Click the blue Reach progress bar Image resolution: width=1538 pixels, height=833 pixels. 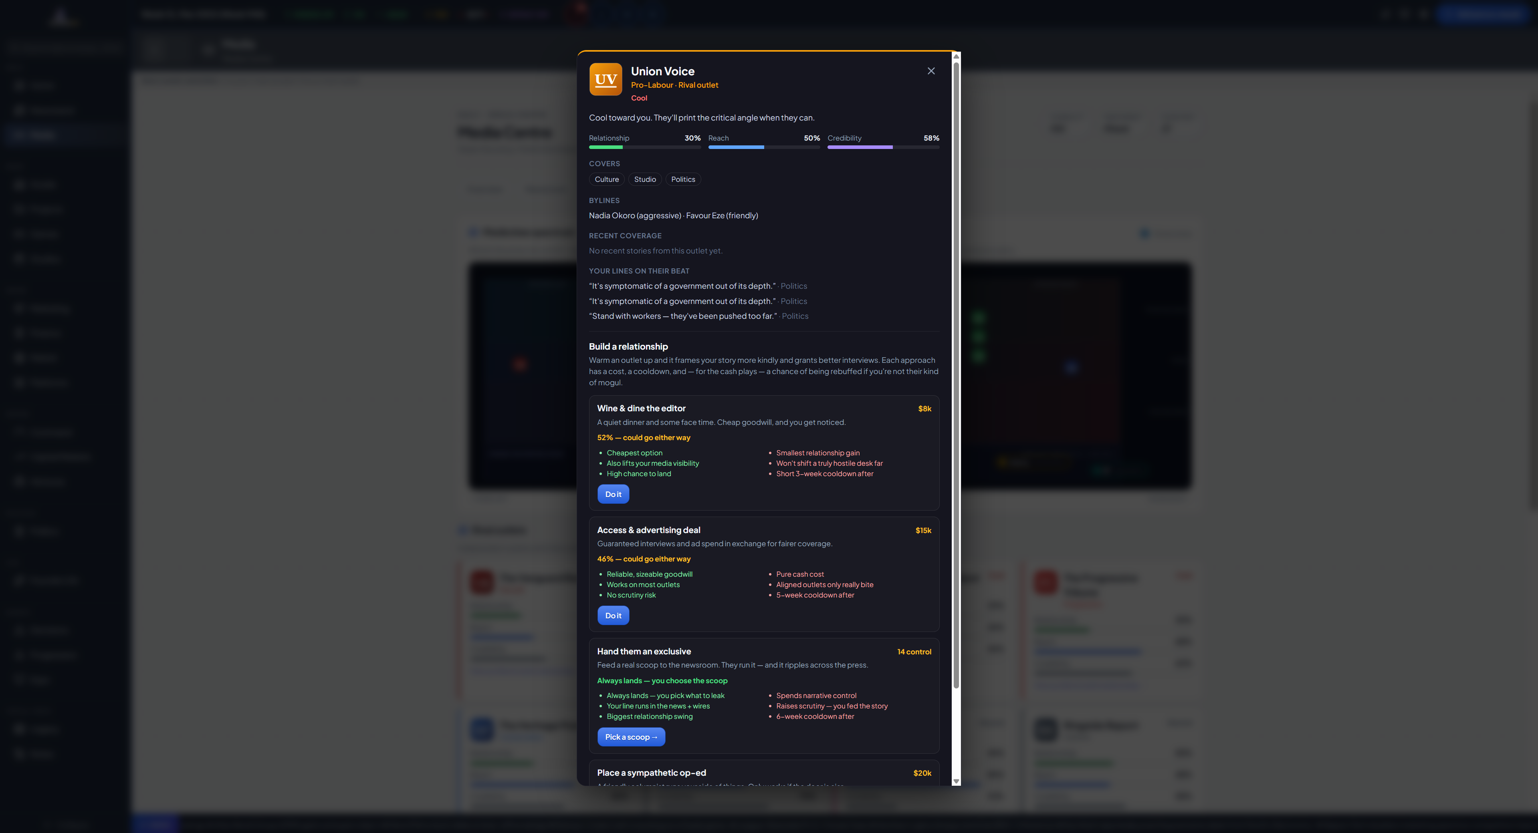point(764,147)
